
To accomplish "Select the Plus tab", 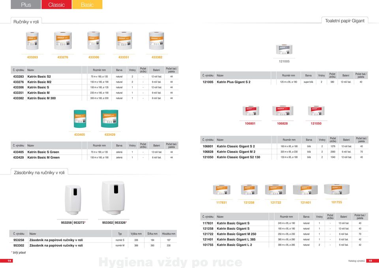I will pyautogui.click(x=26, y=5).
